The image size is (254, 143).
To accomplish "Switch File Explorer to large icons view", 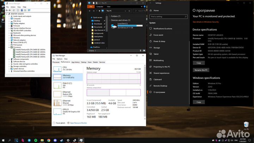I will pyautogui.click(x=144, y=50).
